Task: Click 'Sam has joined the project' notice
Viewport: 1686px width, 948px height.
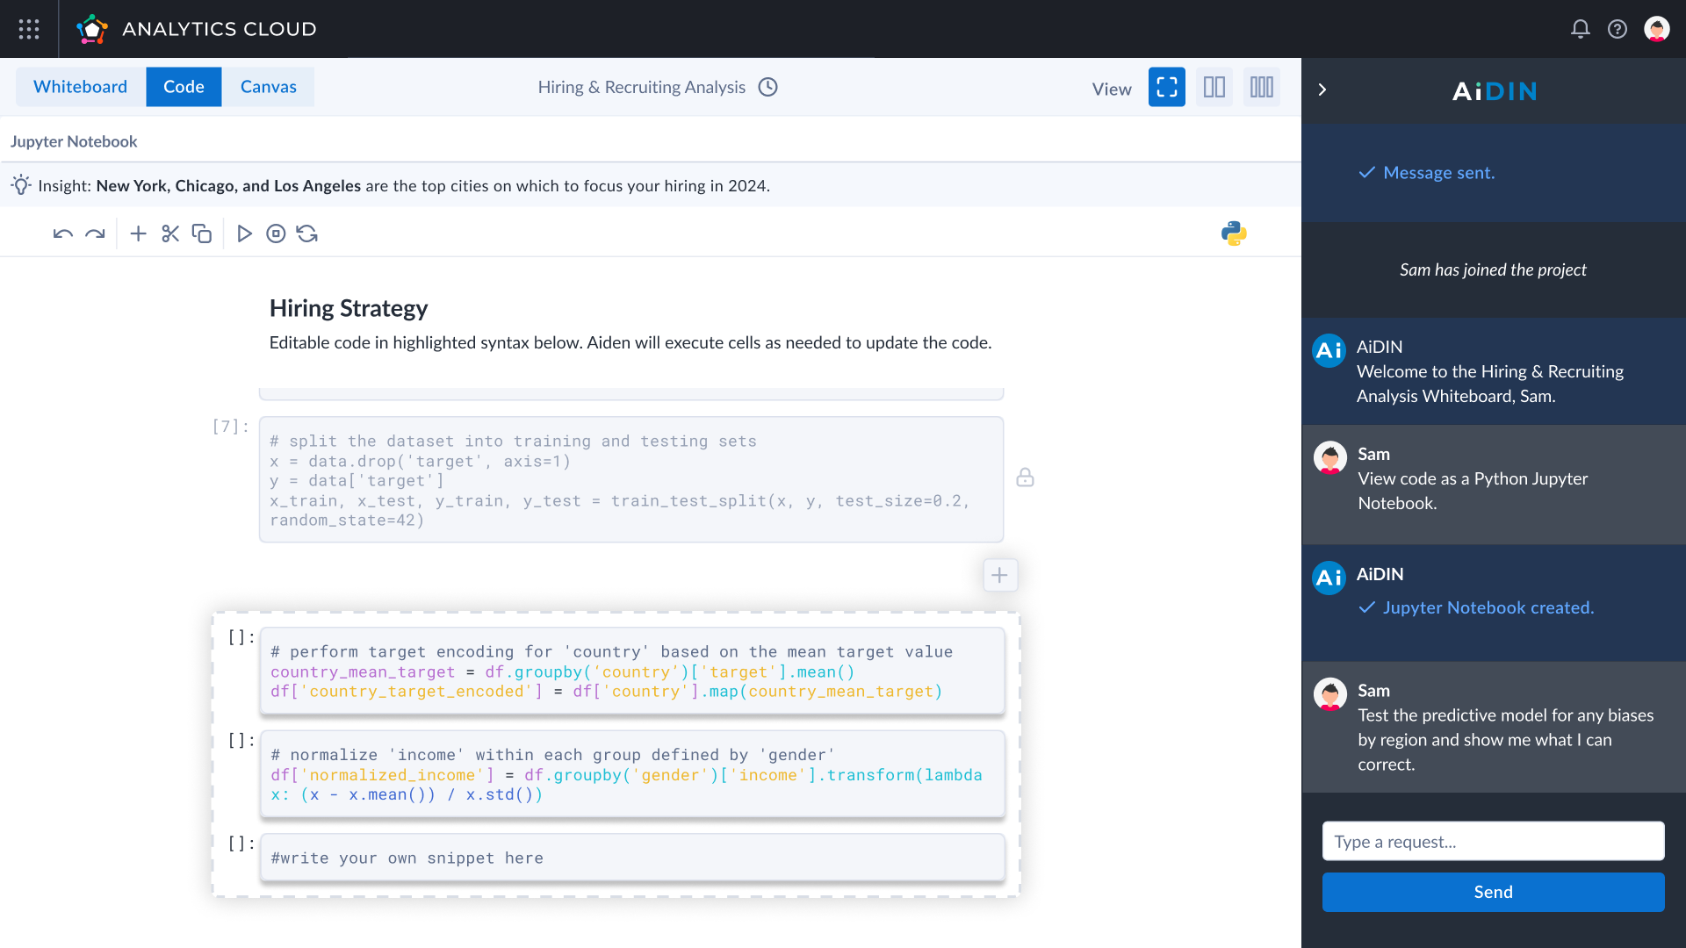Action: coord(1493,269)
